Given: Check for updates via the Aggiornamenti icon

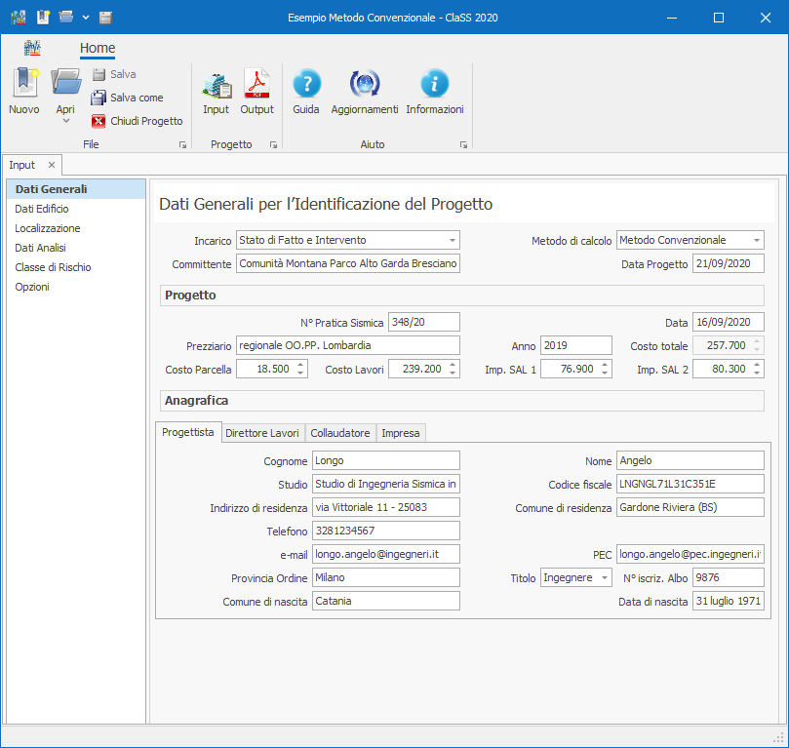Looking at the screenshot, I should [x=365, y=85].
